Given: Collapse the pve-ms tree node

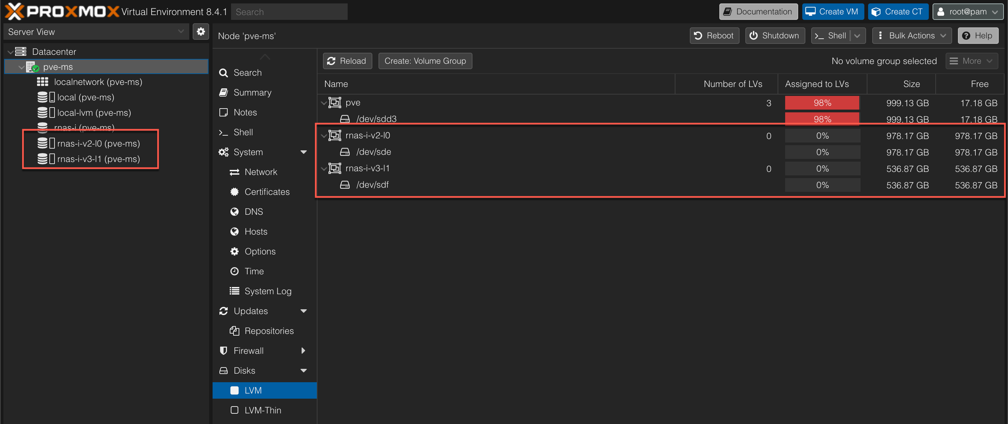Looking at the screenshot, I should click(21, 67).
